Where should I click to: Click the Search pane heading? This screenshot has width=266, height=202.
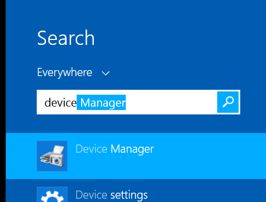click(x=66, y=38)
